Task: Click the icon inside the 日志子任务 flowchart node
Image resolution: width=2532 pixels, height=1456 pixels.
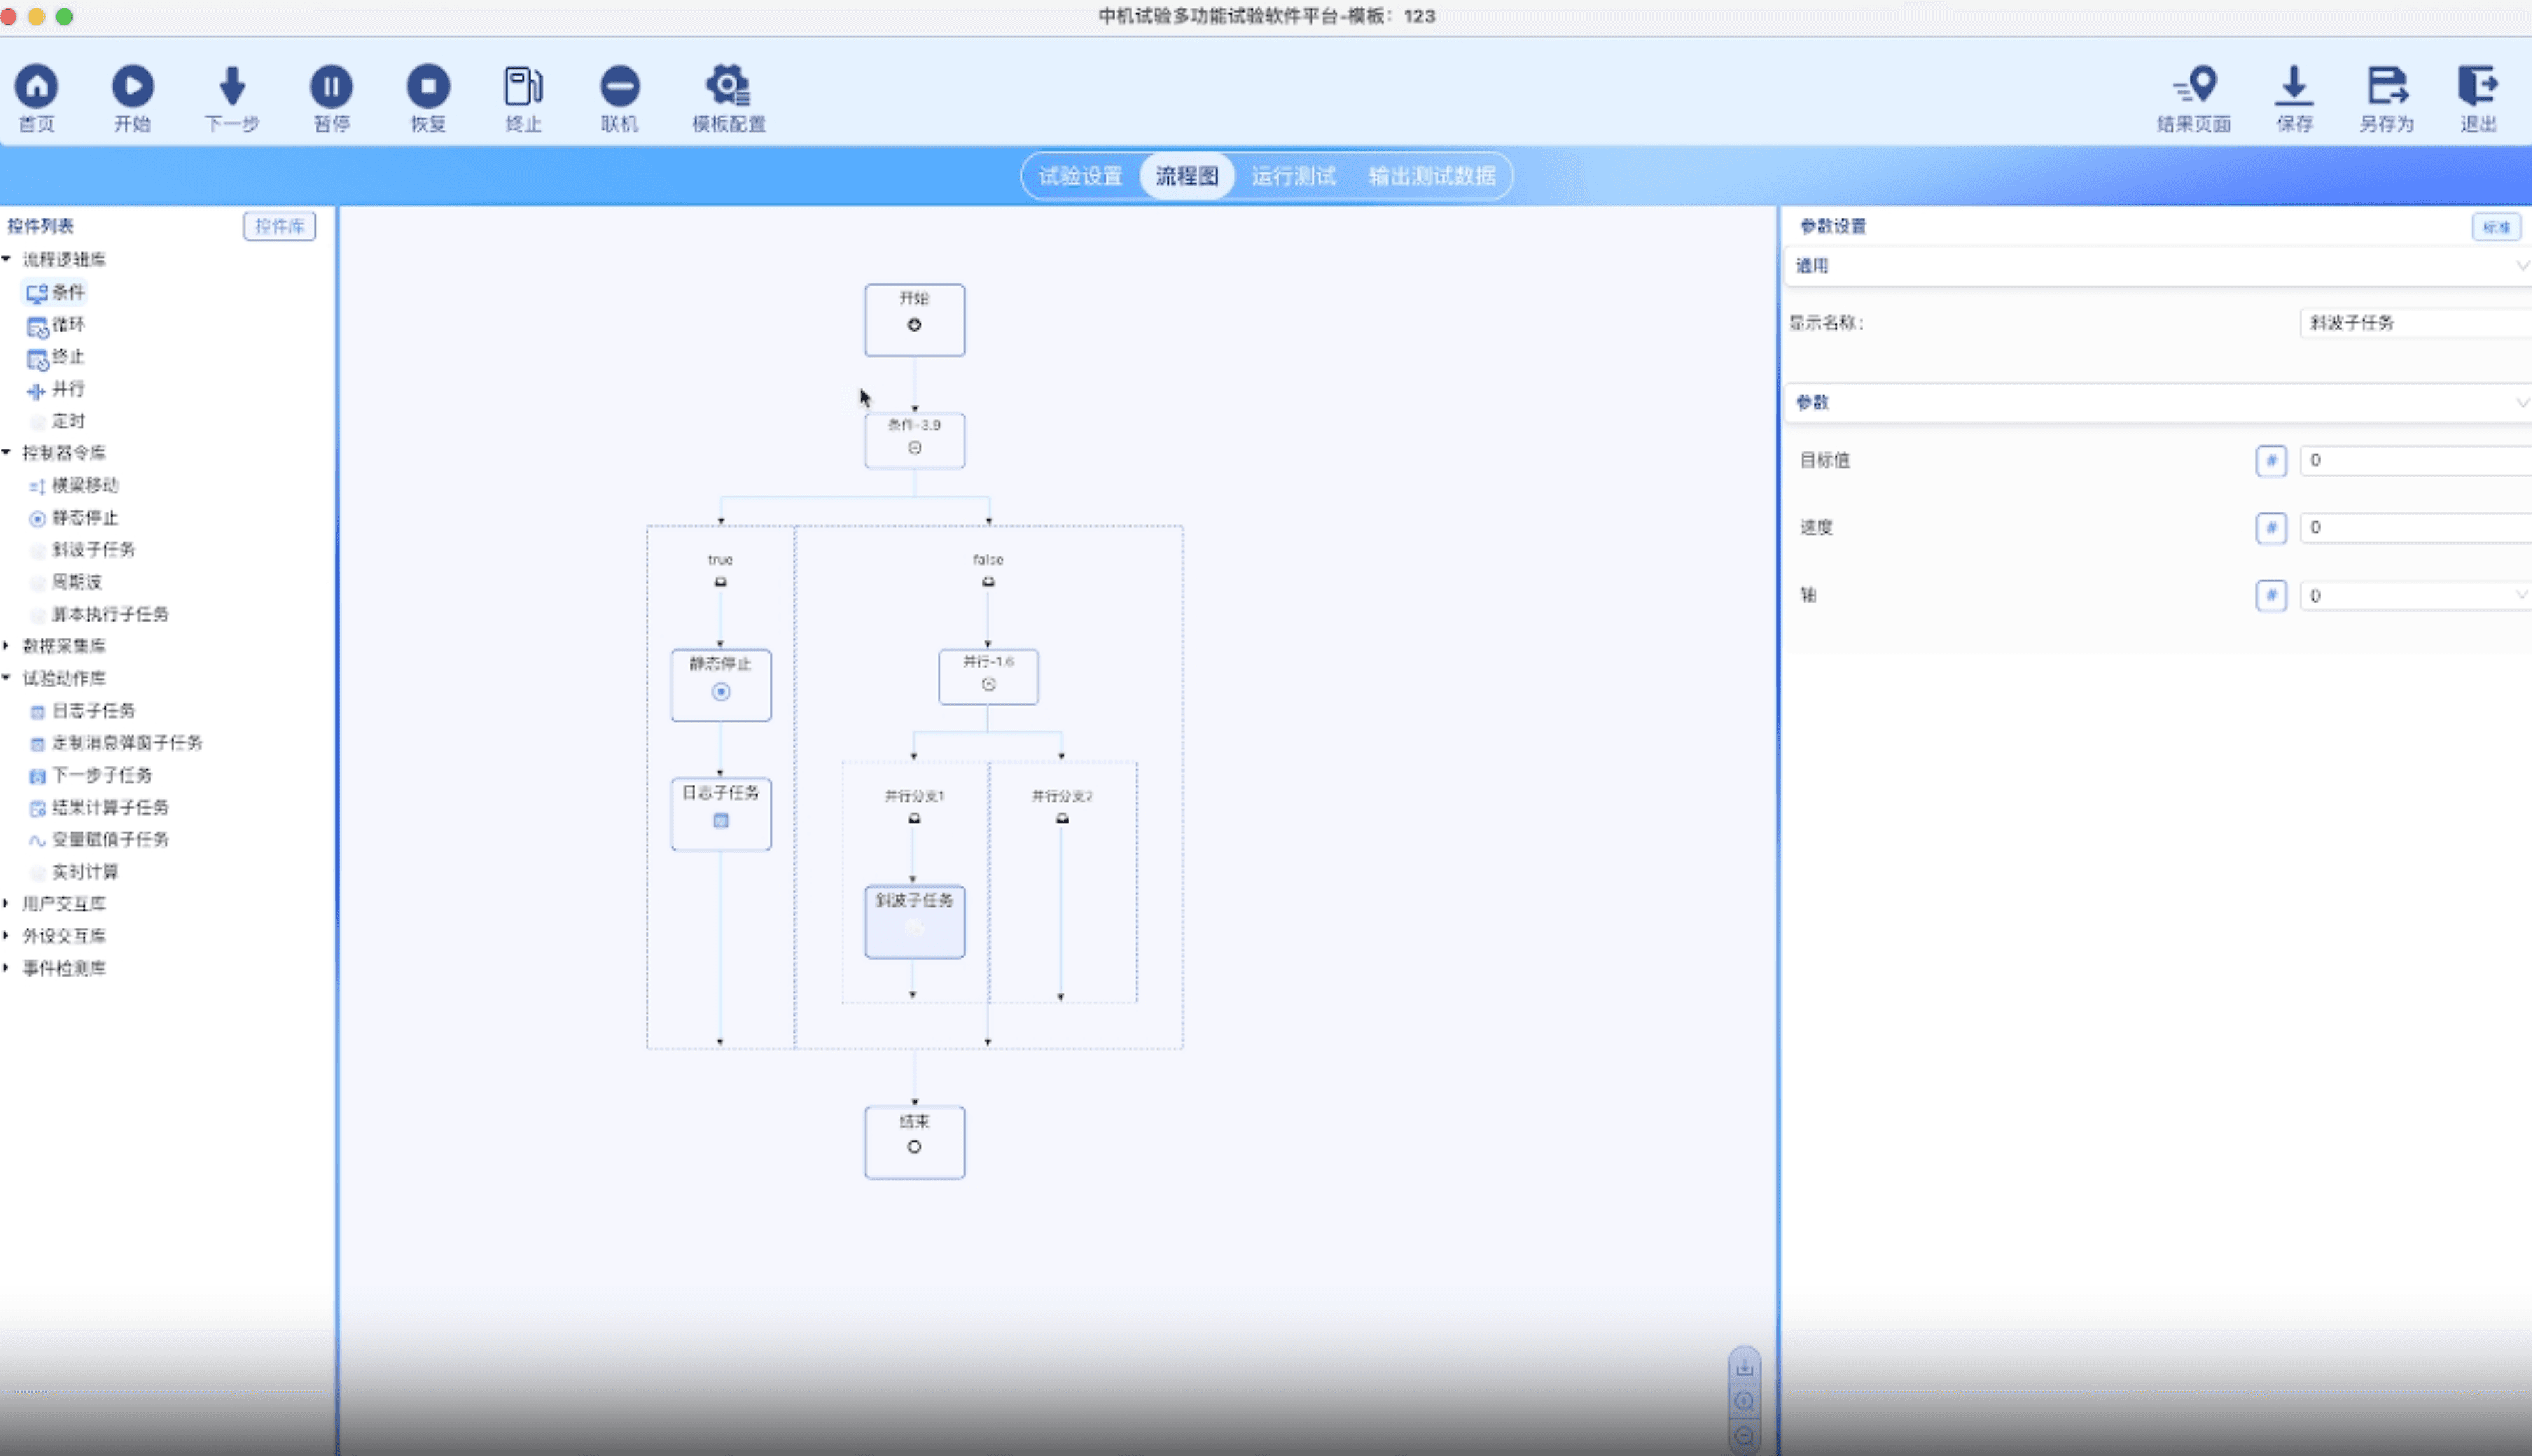Action: tap(721, 821)
